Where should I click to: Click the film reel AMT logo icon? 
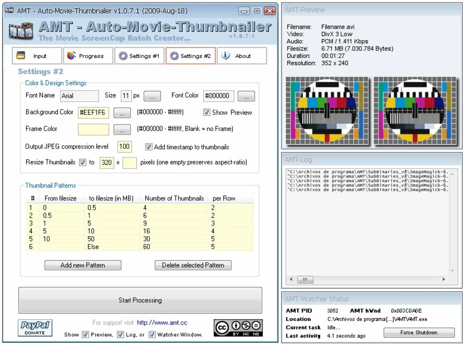point(21,31)
